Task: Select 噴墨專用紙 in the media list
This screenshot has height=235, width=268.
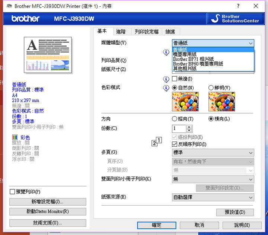Action: (x=213, y=54)
